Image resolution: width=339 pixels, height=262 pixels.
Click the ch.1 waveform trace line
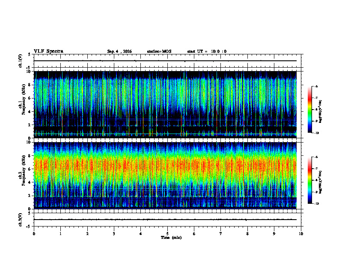pyautogui.click(x=165, y=61)
